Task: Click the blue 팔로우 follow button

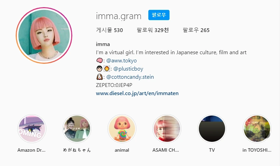Action: (x=159, y=15)
